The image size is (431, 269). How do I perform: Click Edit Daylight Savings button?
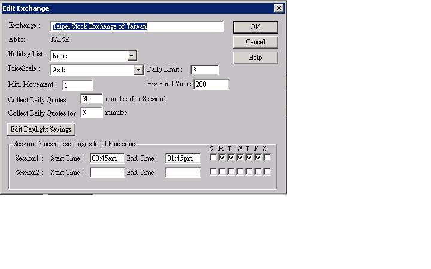coord(41,129)
